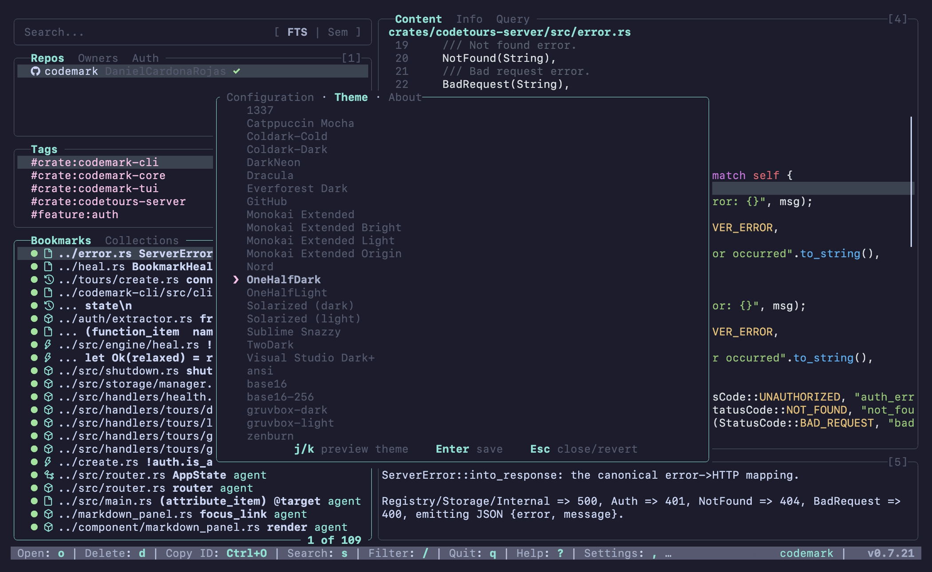The height and width of the screenshot is (572, 932).
Task: Choose the gruvbox-dark theme
Action: tap(287, 410)
